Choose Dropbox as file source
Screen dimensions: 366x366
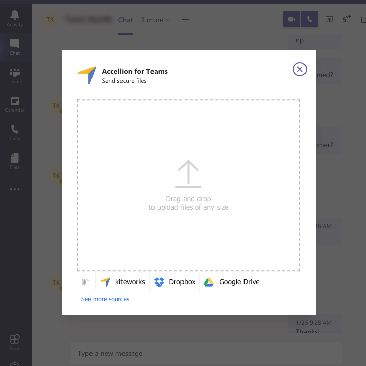(x=174, y=282)
